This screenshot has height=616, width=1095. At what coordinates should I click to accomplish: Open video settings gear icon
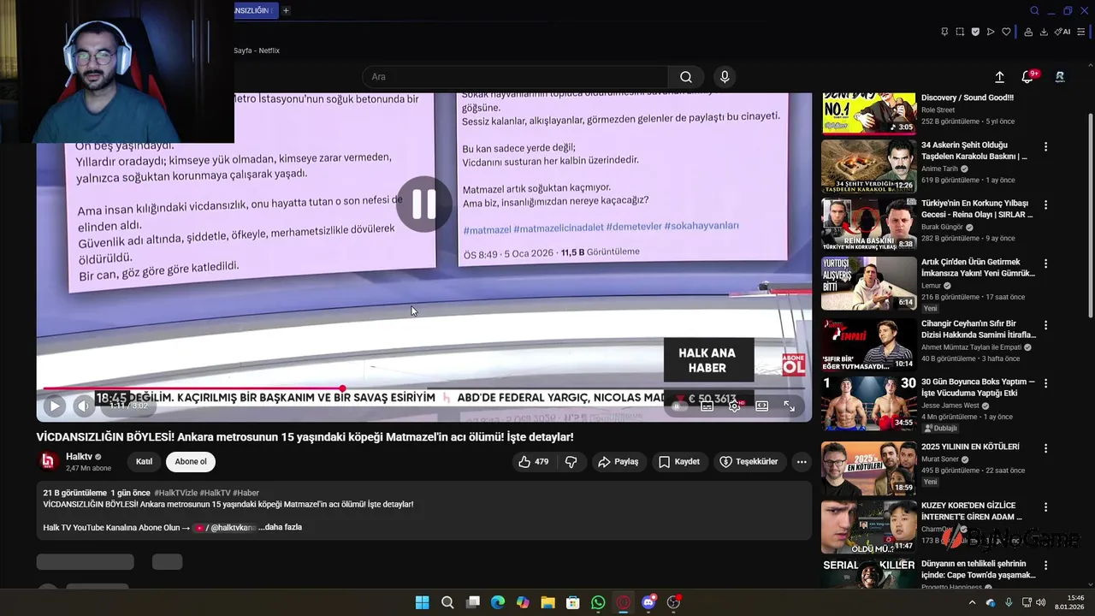pyautogui.click(x=734, y=406)
